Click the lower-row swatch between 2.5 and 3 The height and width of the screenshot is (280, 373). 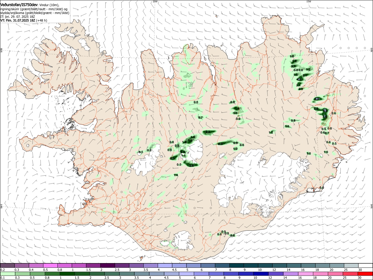112,274
